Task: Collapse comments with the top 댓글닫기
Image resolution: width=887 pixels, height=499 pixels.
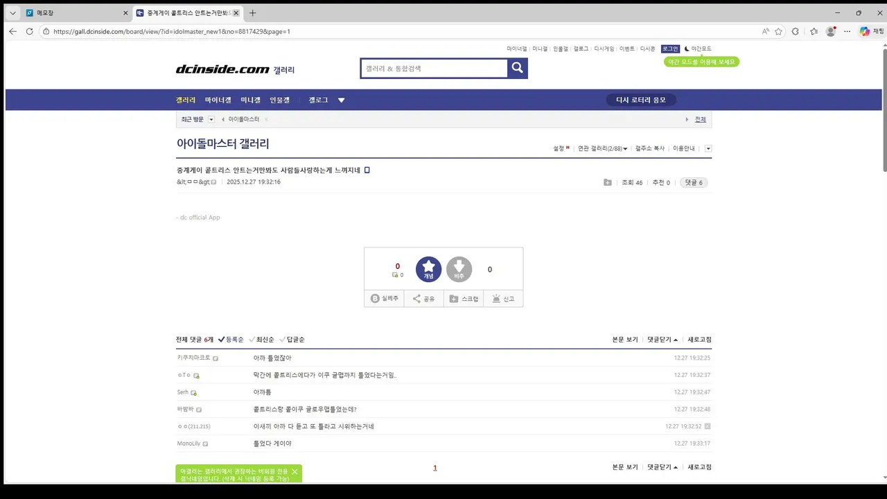Action: 662,340
